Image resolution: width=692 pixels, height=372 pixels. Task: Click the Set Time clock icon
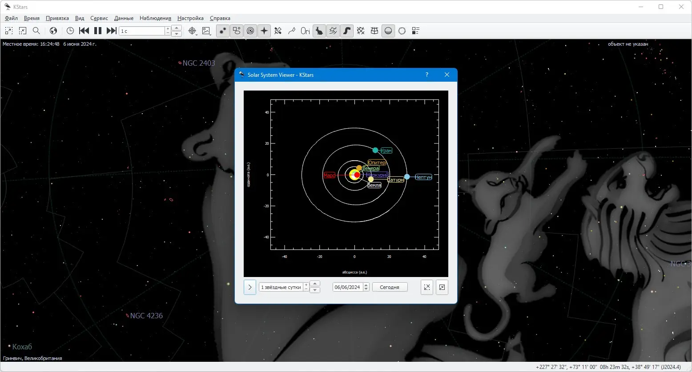pyautogui.click(x=70, y=31)
